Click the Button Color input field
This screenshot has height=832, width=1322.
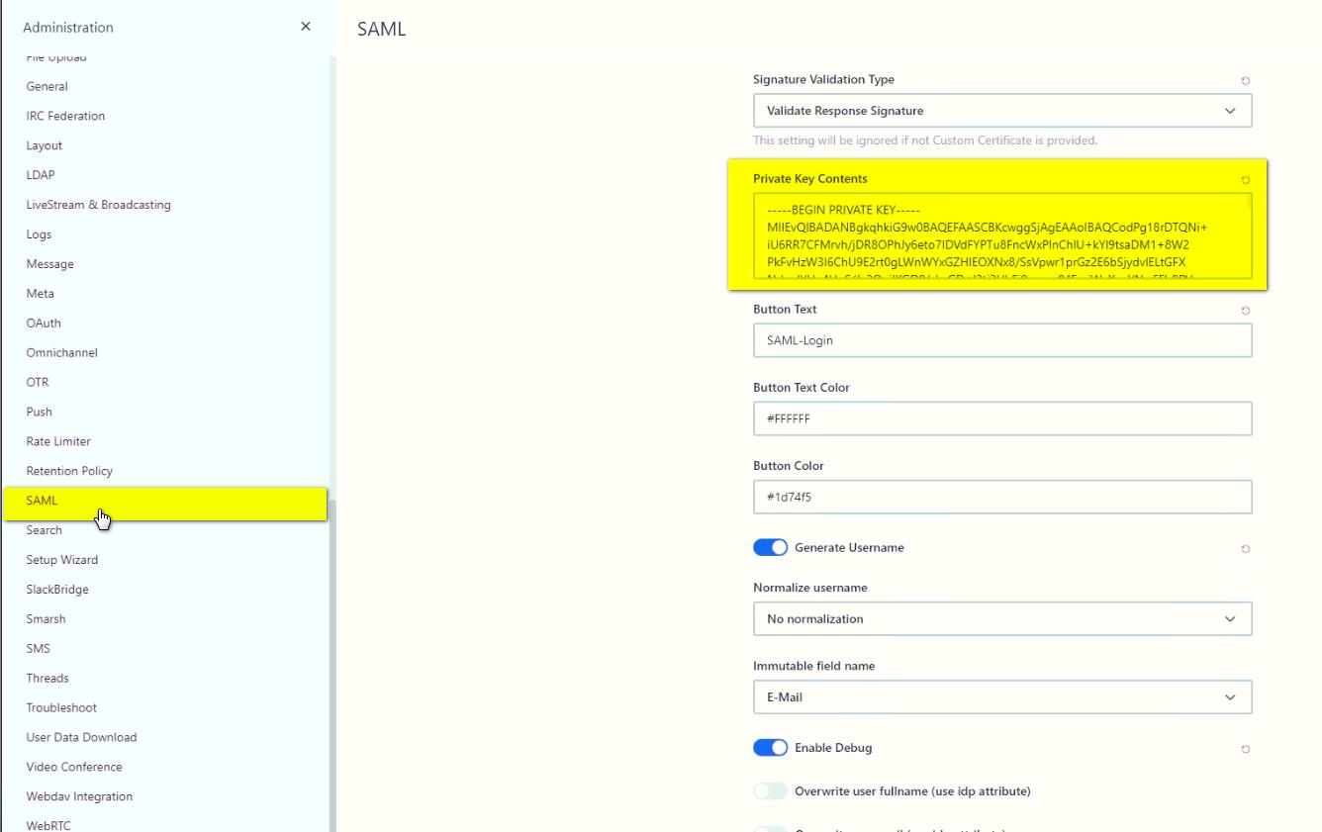click(x=1002, y=497)
